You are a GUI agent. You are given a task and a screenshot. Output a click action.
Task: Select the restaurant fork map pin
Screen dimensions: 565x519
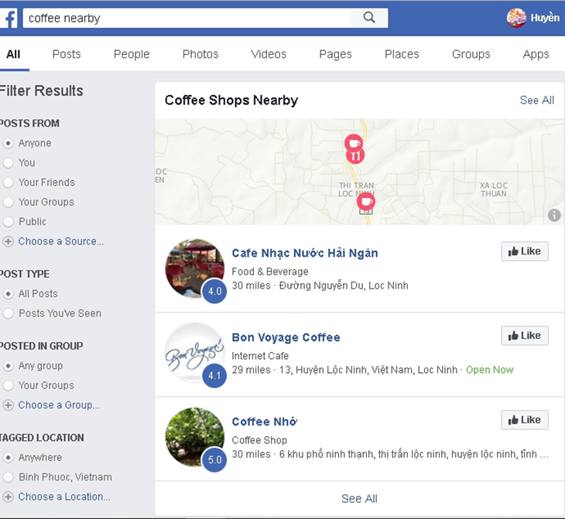pos(355,155)
